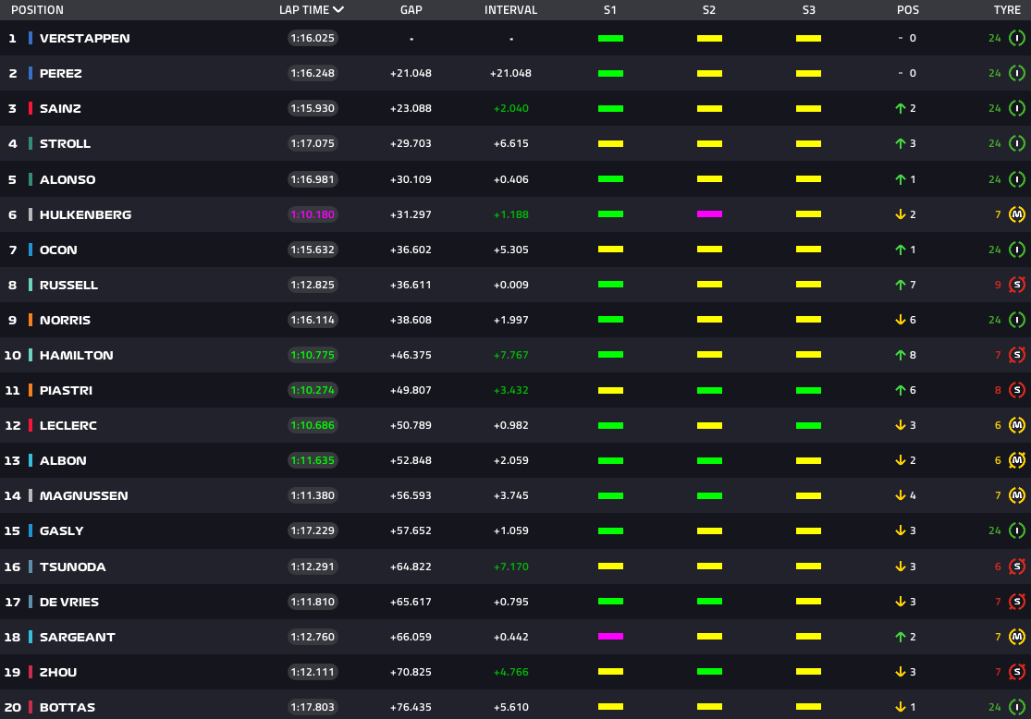Click Verstappen's intermediate tyre icon
The width and height of the screenshot is (1031, 719).
pos(1017,38)
